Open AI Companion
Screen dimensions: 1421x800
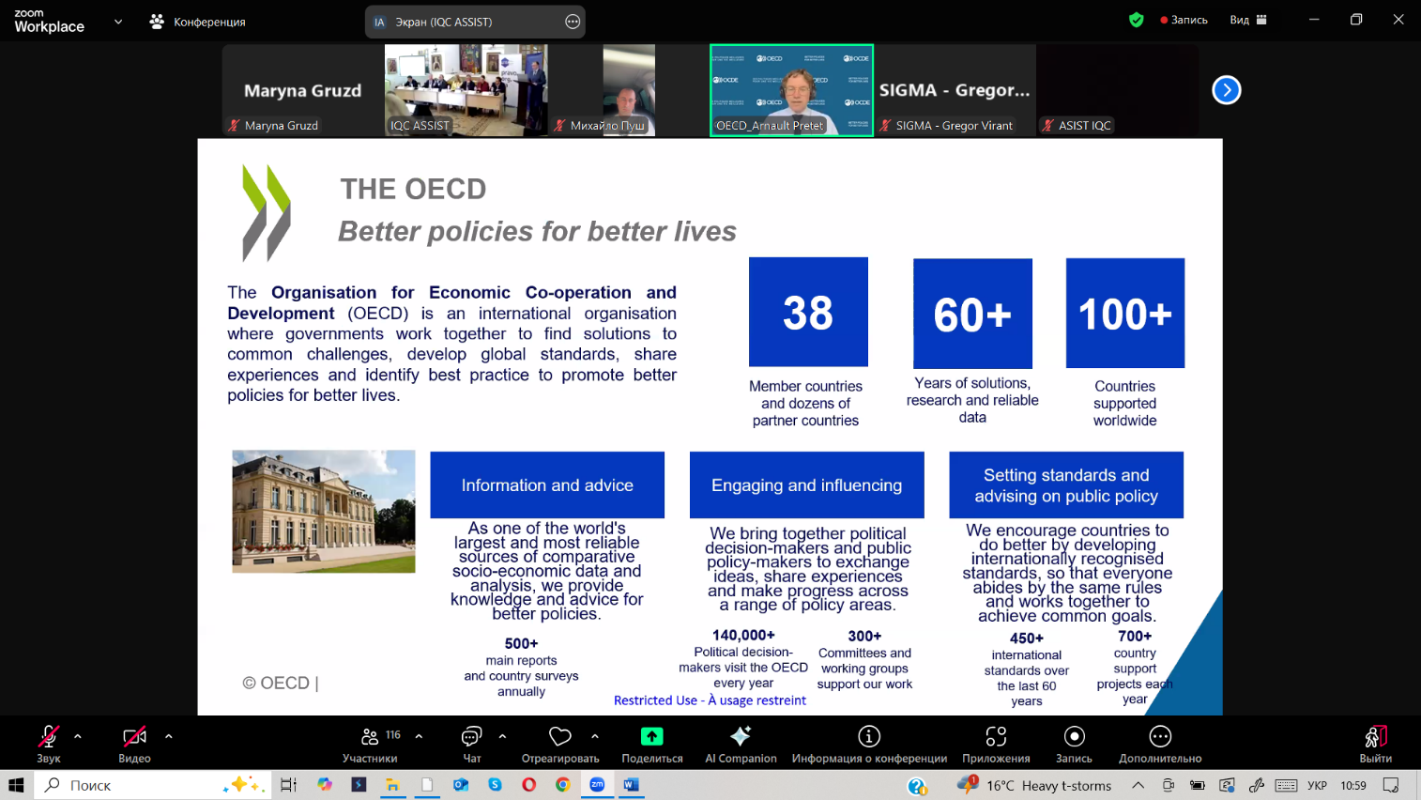click(x=741, y=744)
